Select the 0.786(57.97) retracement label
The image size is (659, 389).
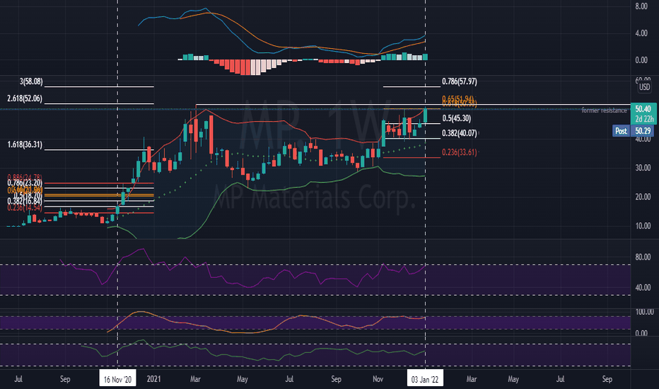pos(460,81)
